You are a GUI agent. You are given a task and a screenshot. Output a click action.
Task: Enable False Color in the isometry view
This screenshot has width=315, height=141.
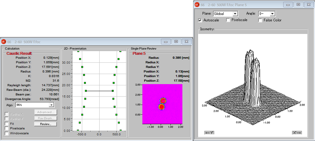coord(260,20)
